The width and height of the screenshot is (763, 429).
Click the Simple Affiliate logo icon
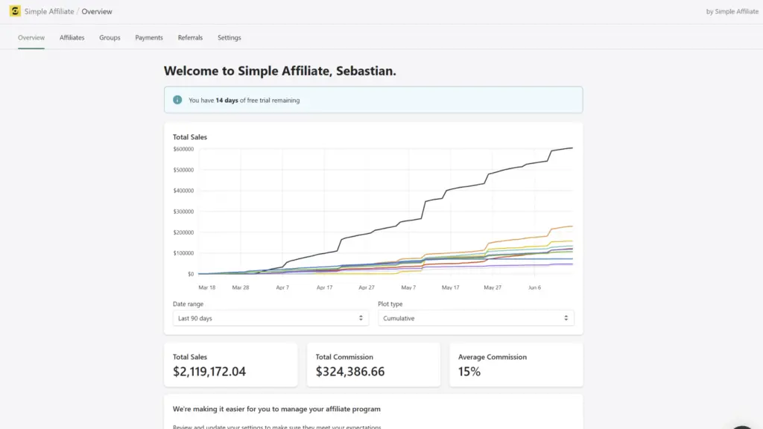tap(15, 11)
